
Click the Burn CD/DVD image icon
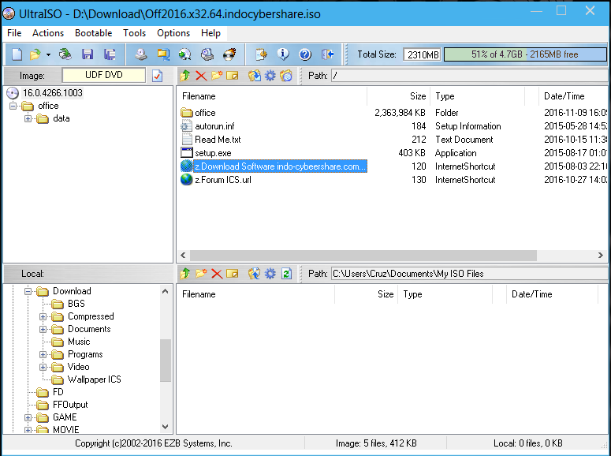pos(230,54)
